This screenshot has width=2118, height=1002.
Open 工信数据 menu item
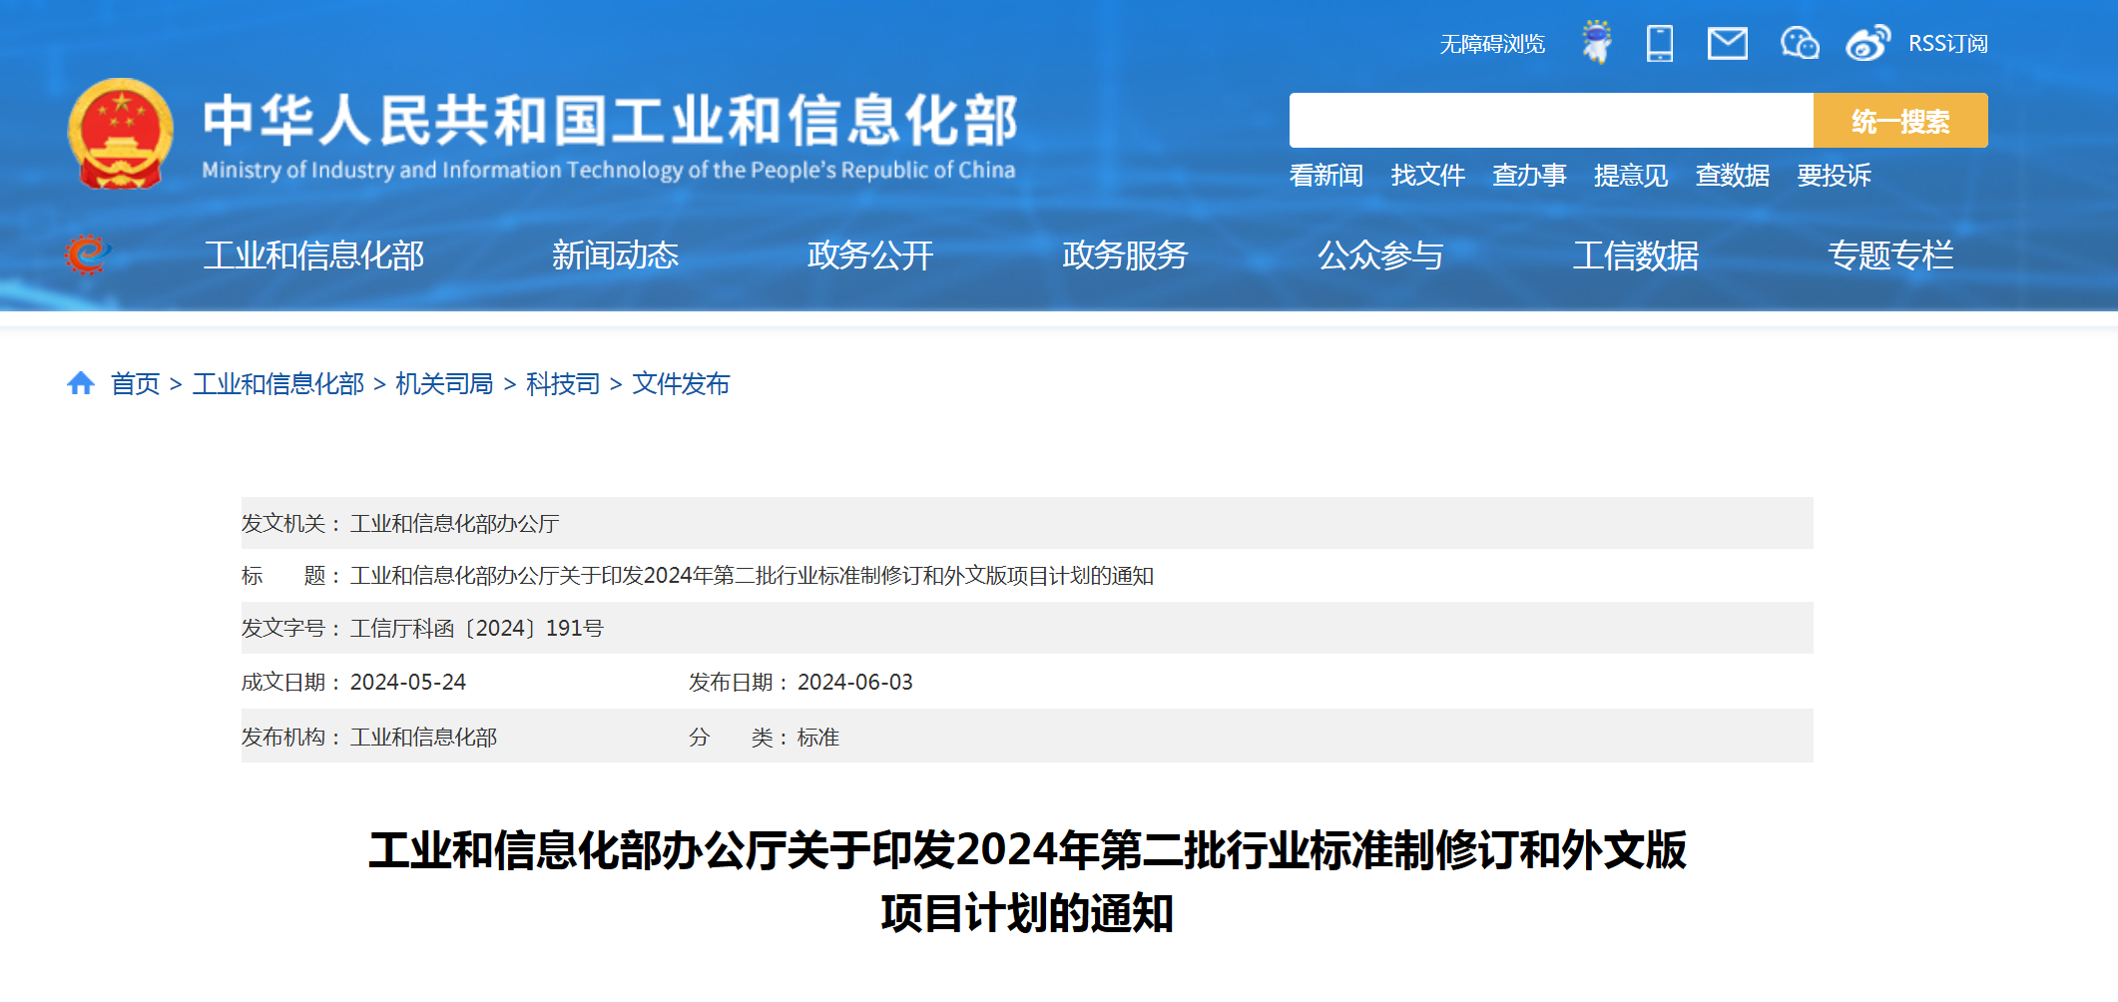tap(1636, 255)
